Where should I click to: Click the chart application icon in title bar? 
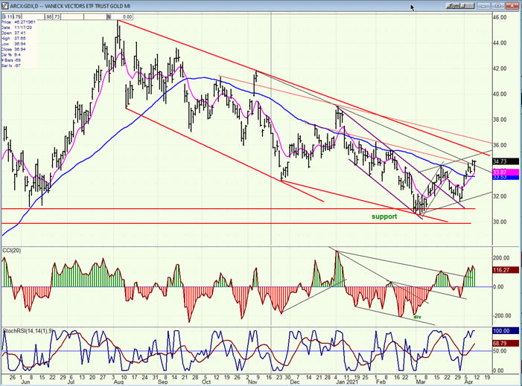[4, 7]
